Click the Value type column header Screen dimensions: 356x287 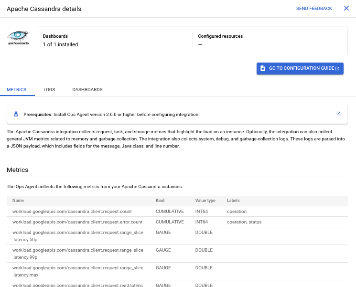pyautogui.click(x=205, y=201)
